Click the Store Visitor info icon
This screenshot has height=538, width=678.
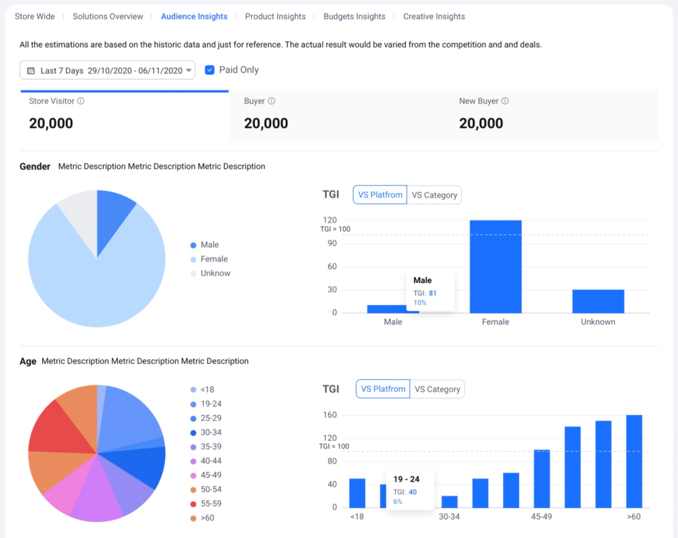click(x=81, y=101)
